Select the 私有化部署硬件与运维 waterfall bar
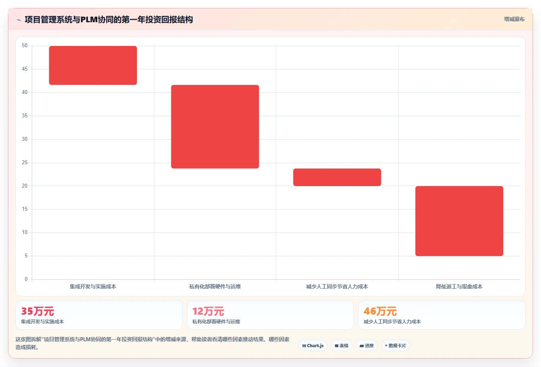Screen dimensions: 541x367 [215, 127]
